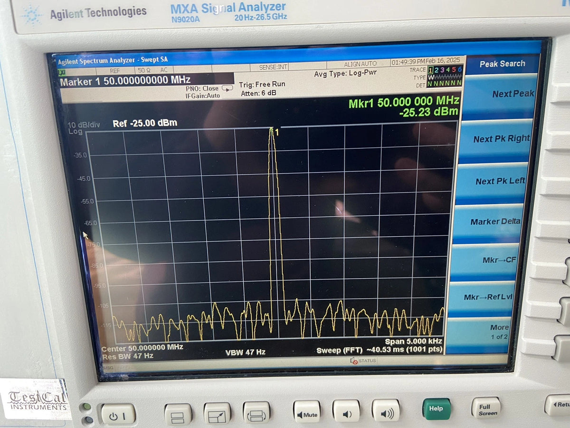This screenshot has height=428, width=570.
Task: Click the Center 50.000000 MHz label
Action: (142, 348)
